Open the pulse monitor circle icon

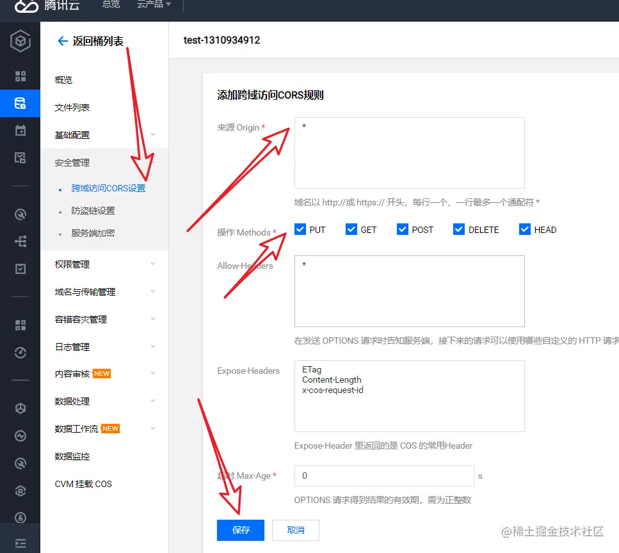point(20,436)
